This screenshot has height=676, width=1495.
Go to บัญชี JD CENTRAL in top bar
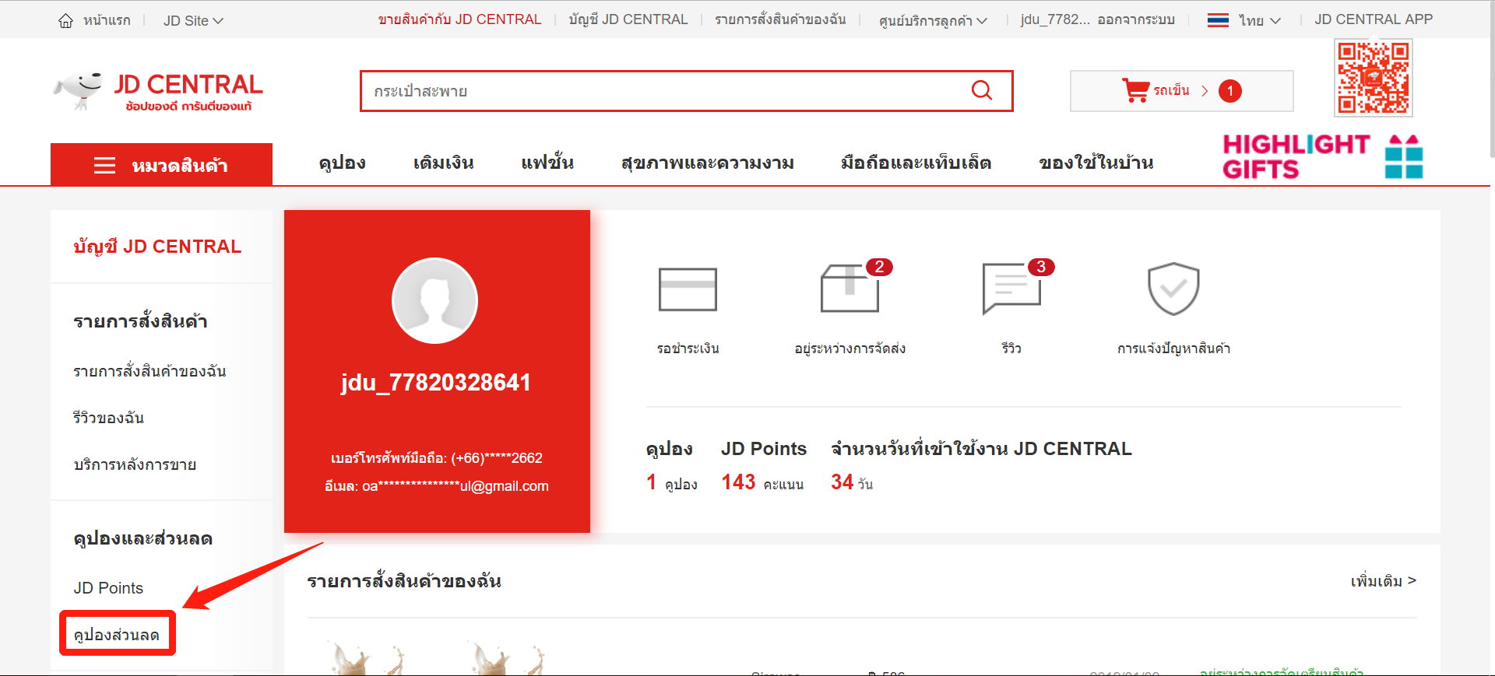coord(628,19)
